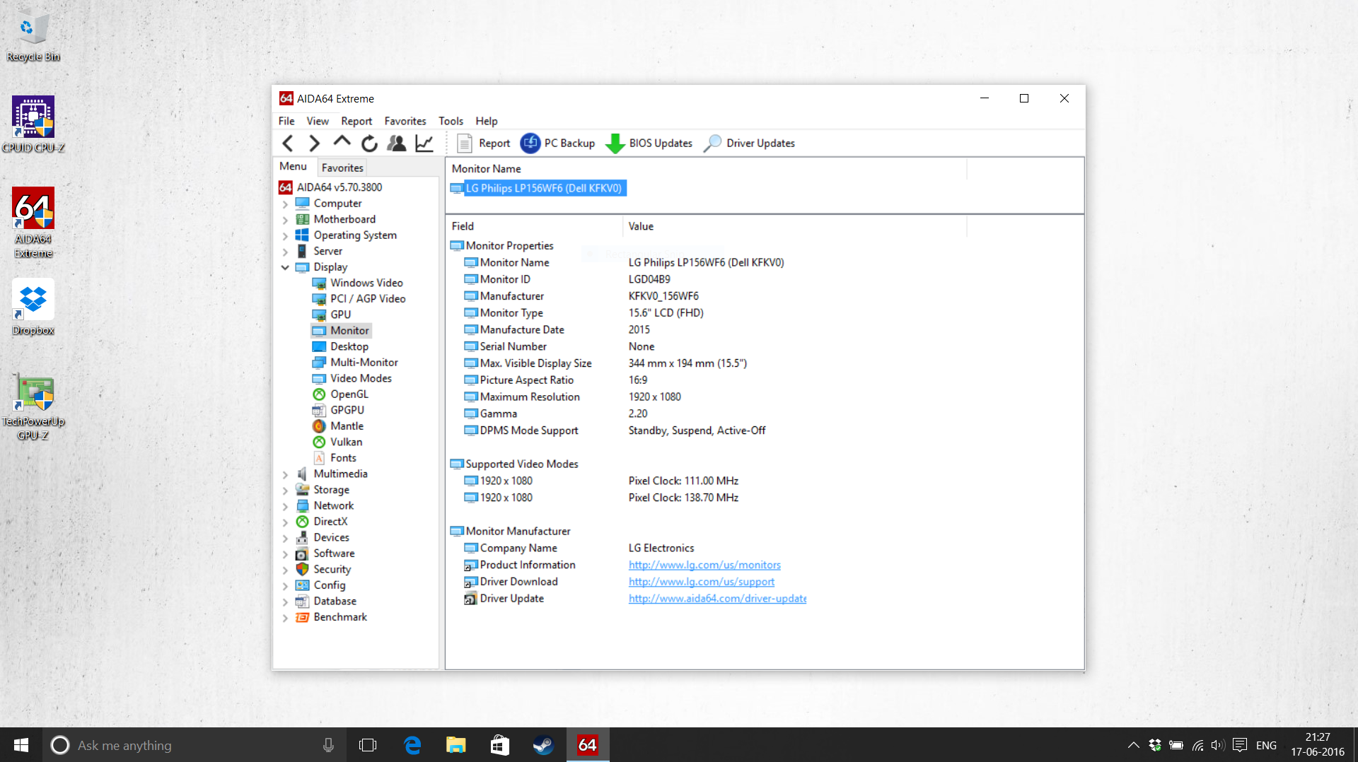Expand the Software node

click(x=285, y=554)
